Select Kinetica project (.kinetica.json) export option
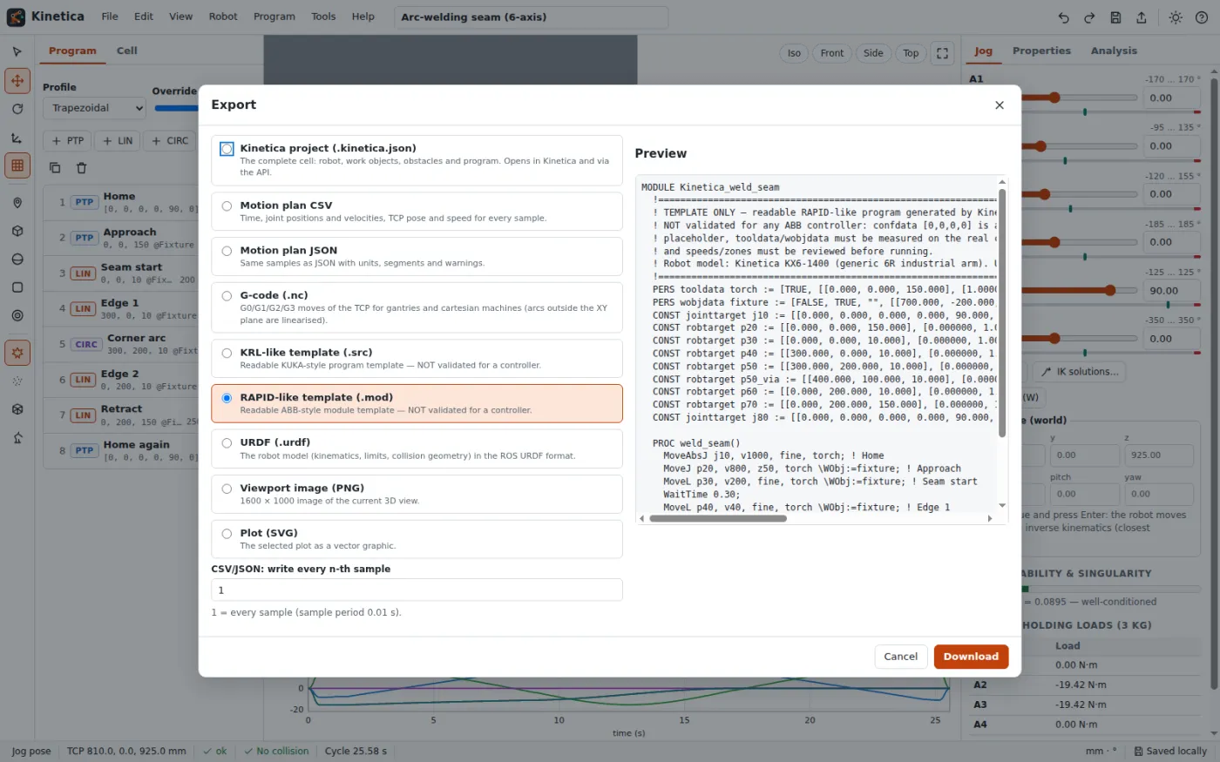Screen dimensions: 1220x762 pyautogui.click(x=417, y=160)
